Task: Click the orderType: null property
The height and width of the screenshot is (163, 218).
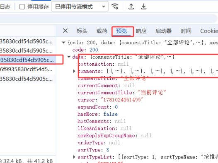Action: pyautogui.click(x=99, y=143)
